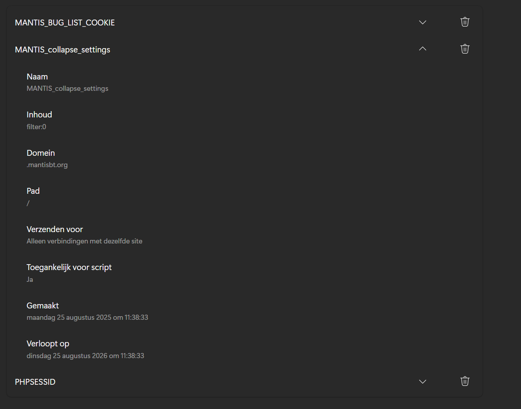Click the cookie name value under Naam
Screen dimensions: 521x409
[67, 88]
